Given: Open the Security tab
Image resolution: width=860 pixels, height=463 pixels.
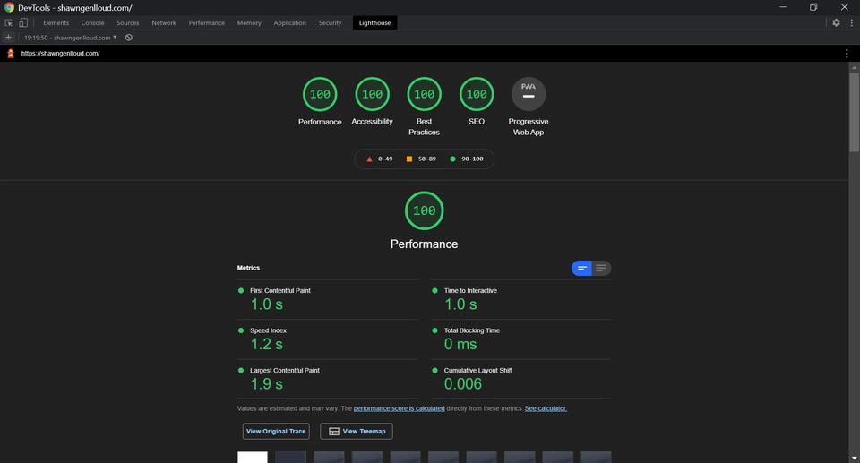Looking at the screenshot, I should coord(330,23).
